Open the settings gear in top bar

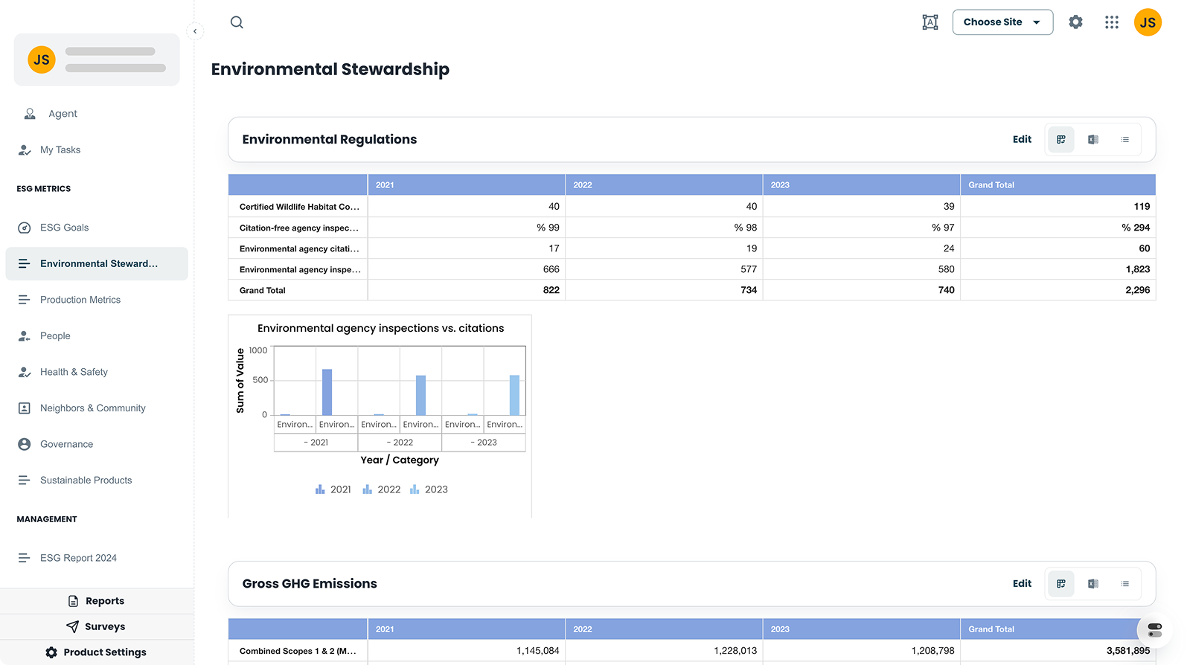[1075, 22]
